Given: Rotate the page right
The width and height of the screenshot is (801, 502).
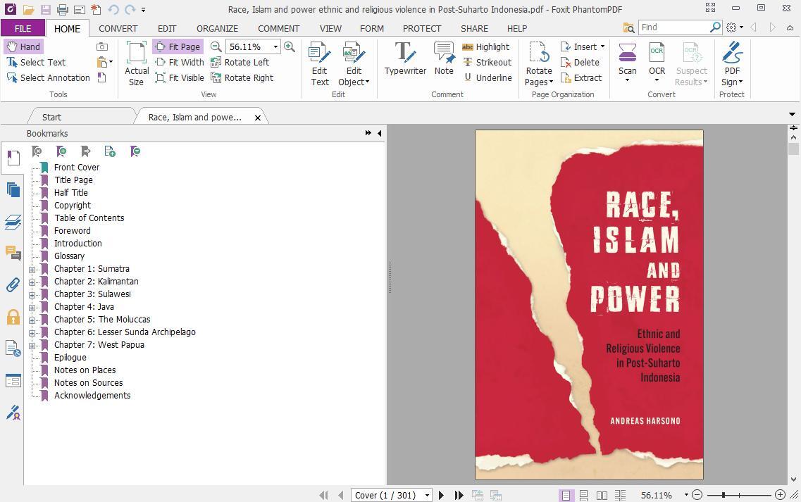Looking at the screenshot, I should tap(242, 77).
